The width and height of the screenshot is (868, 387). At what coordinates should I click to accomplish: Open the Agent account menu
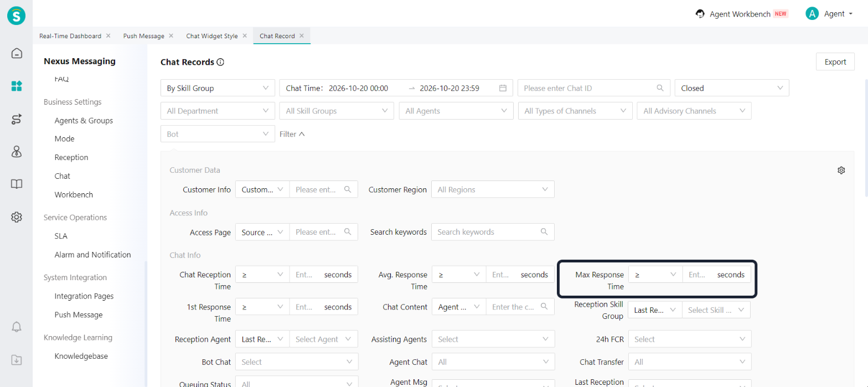tap(829, 14)
